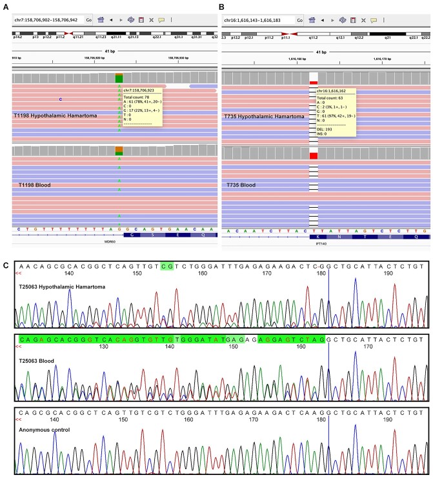The image size is (433, 484).
Task: Click the forward arrow in panel B toolbar
Action: click(332, 21)
